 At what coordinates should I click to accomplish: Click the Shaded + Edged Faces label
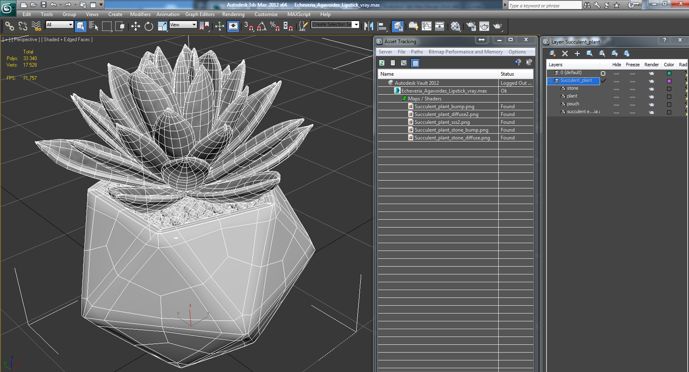click(67, 40)
